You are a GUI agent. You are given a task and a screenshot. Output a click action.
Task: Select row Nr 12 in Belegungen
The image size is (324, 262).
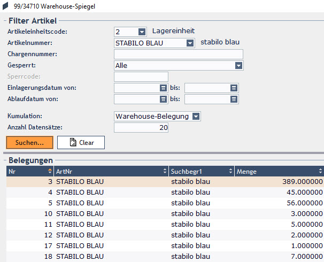[x=165, y=235]
